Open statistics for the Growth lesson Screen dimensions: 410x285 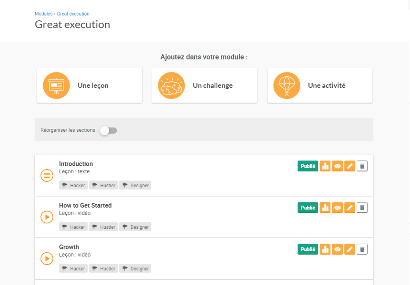pos(325,249)
